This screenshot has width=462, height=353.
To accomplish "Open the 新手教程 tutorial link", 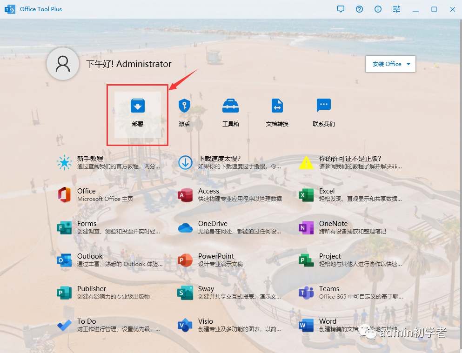I will click(90, 159).
